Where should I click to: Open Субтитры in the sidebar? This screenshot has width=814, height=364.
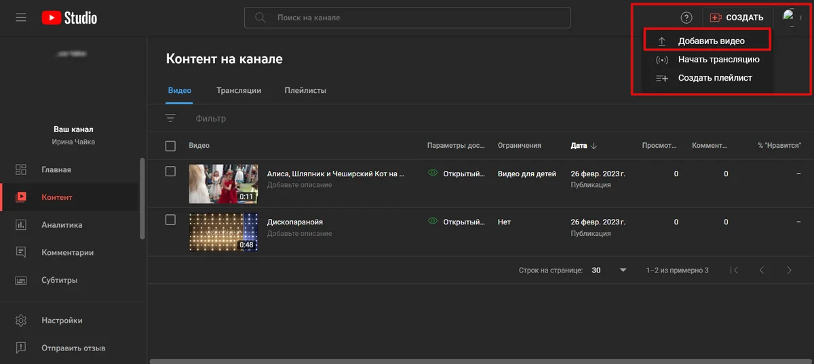pos(59,280)
